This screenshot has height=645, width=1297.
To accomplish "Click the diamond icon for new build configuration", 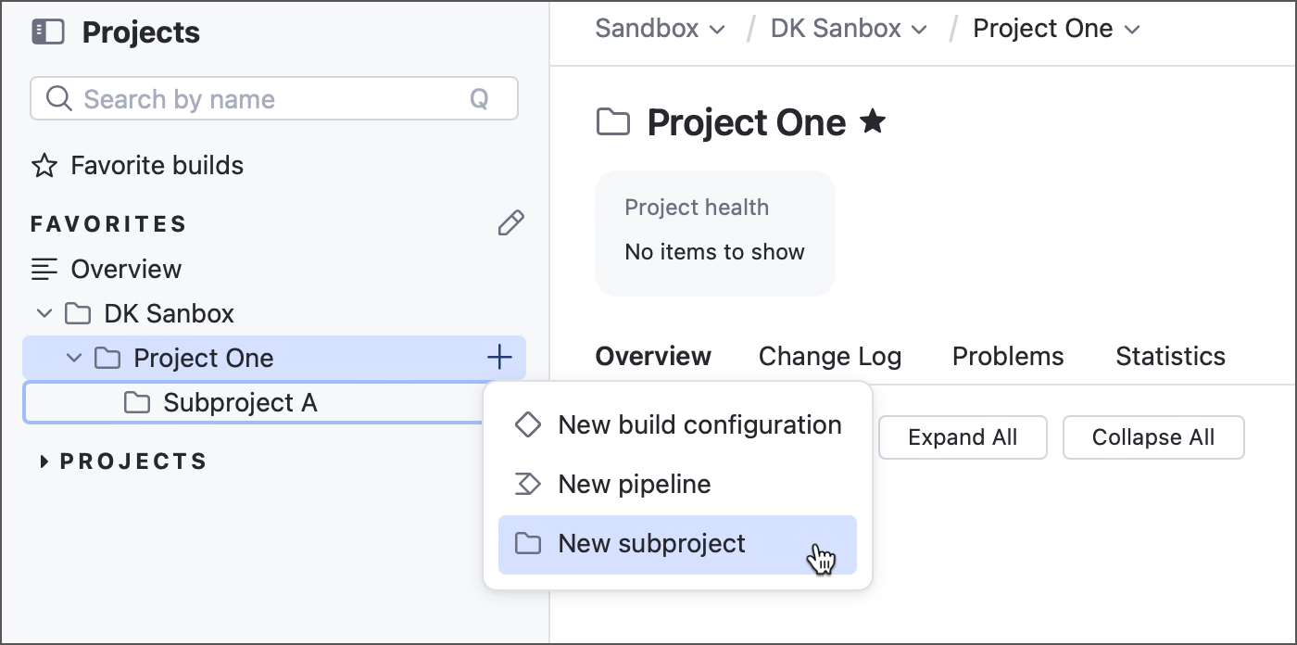I will 528,424.
